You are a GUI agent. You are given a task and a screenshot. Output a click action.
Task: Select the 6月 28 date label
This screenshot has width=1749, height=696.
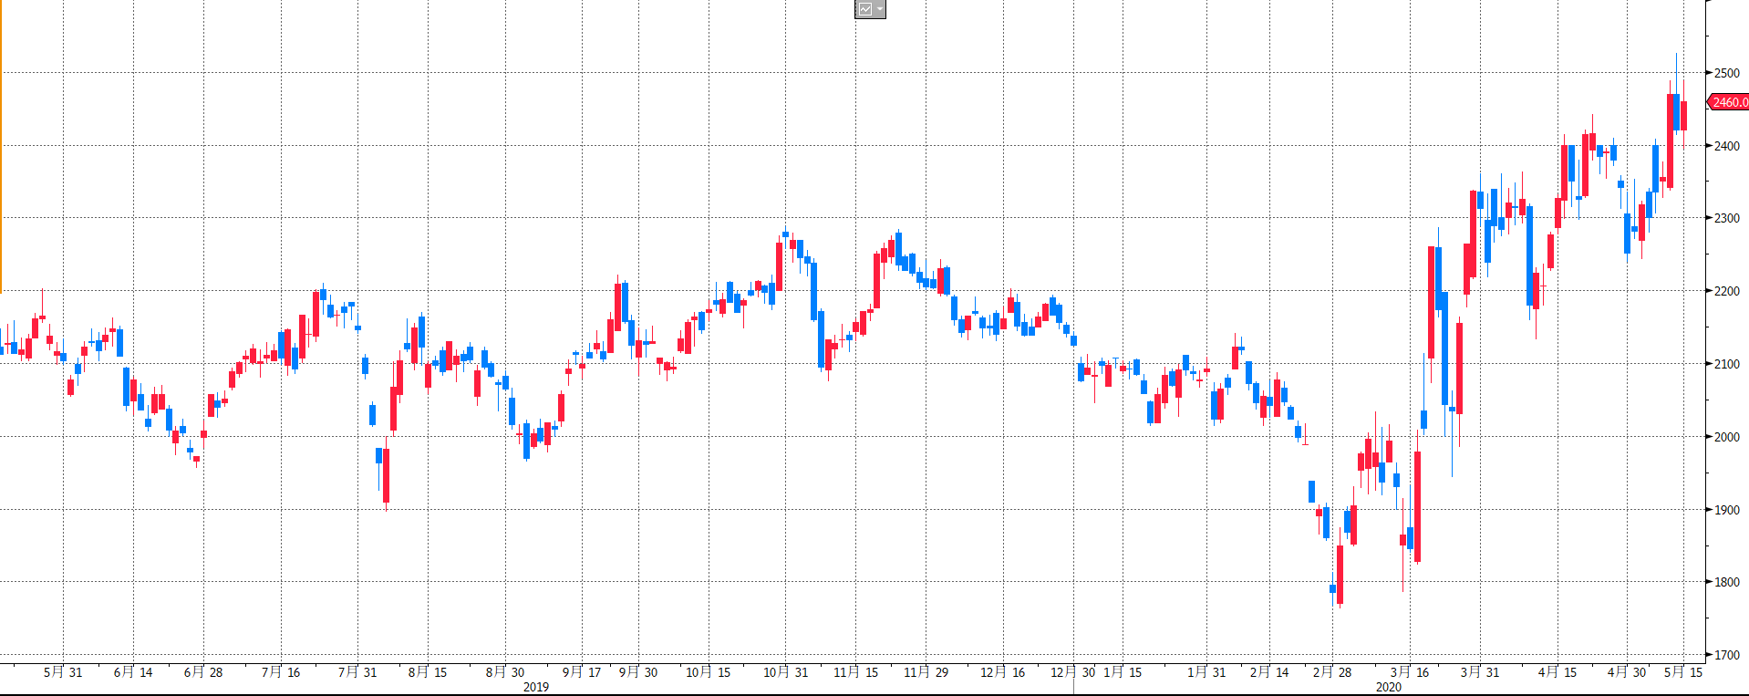click(203, 672)
